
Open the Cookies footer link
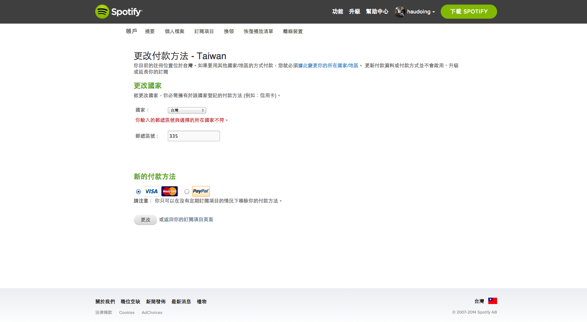127,312
